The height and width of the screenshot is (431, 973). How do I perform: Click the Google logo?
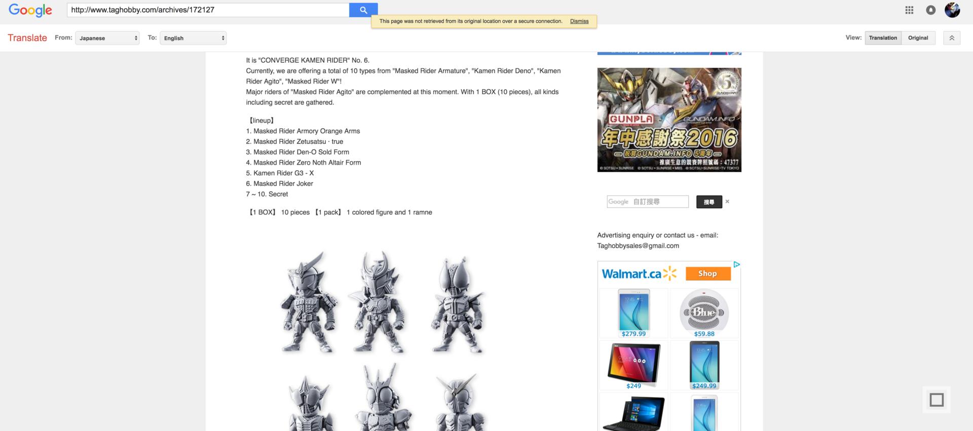pyautogui.click(x=30, y=10)
